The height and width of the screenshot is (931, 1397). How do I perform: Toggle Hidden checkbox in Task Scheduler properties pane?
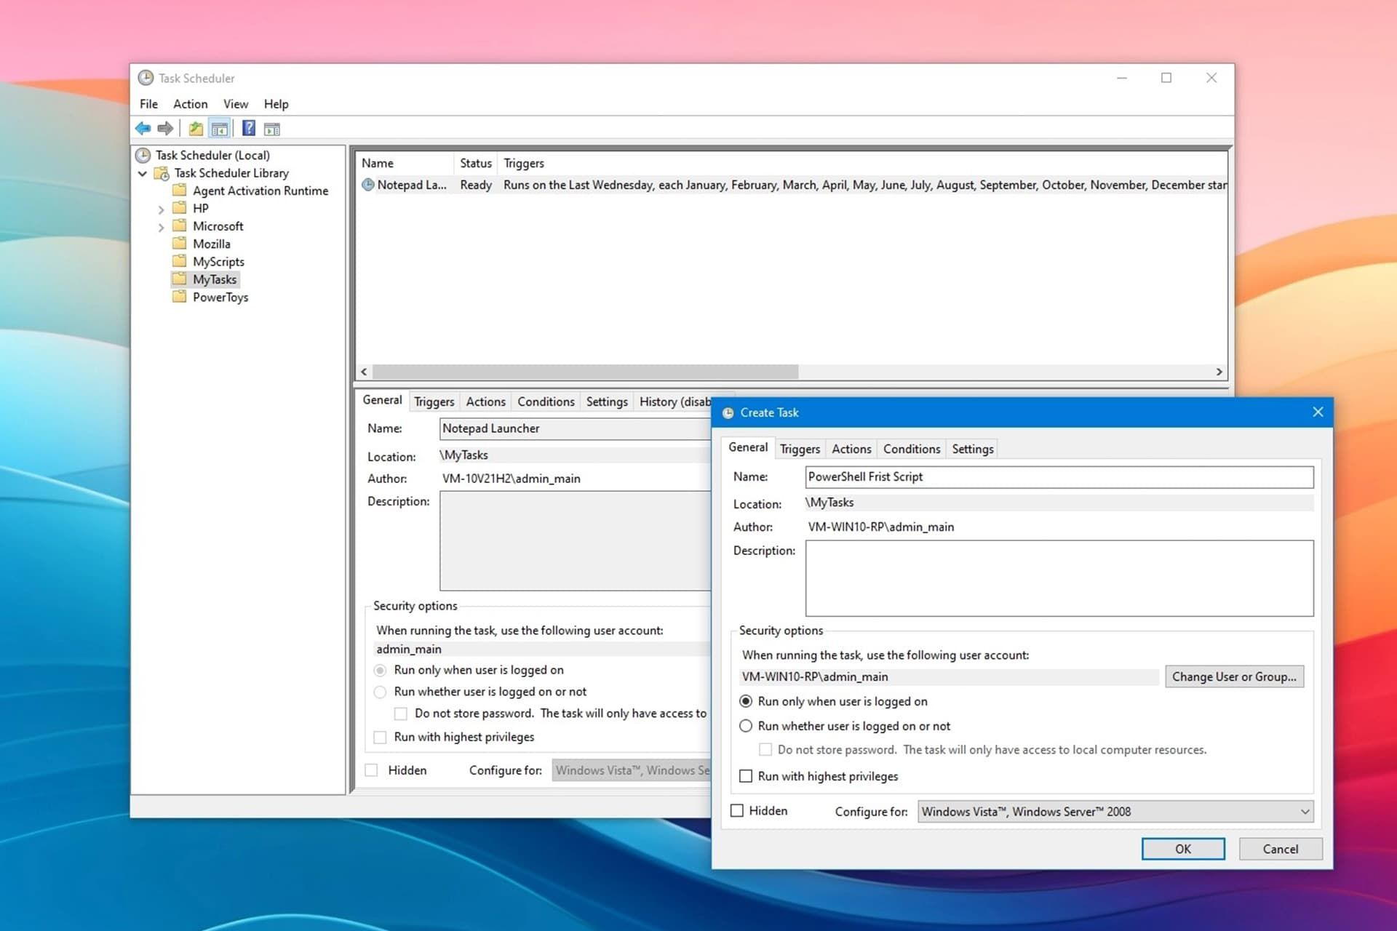click(372, 770)
